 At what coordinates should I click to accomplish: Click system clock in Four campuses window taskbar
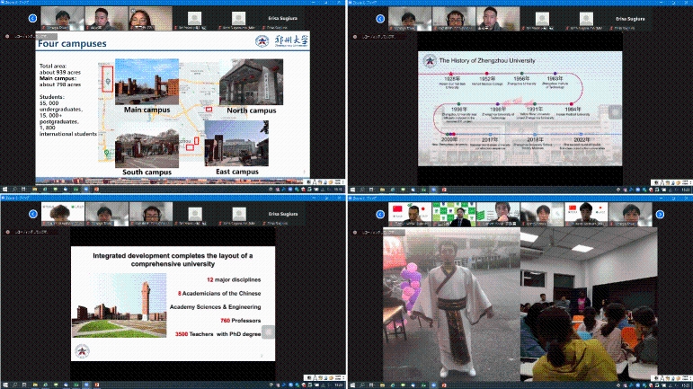[x=339, y=189]
